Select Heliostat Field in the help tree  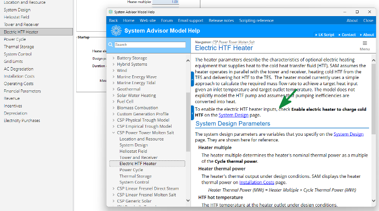point(133,151)
